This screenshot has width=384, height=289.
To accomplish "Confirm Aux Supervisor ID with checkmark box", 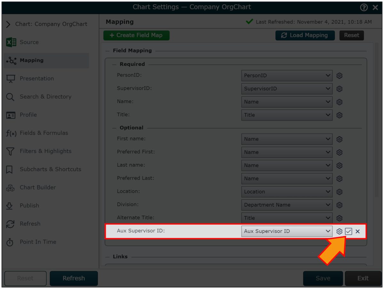I will pyautogui.click(x=348, y=231).
